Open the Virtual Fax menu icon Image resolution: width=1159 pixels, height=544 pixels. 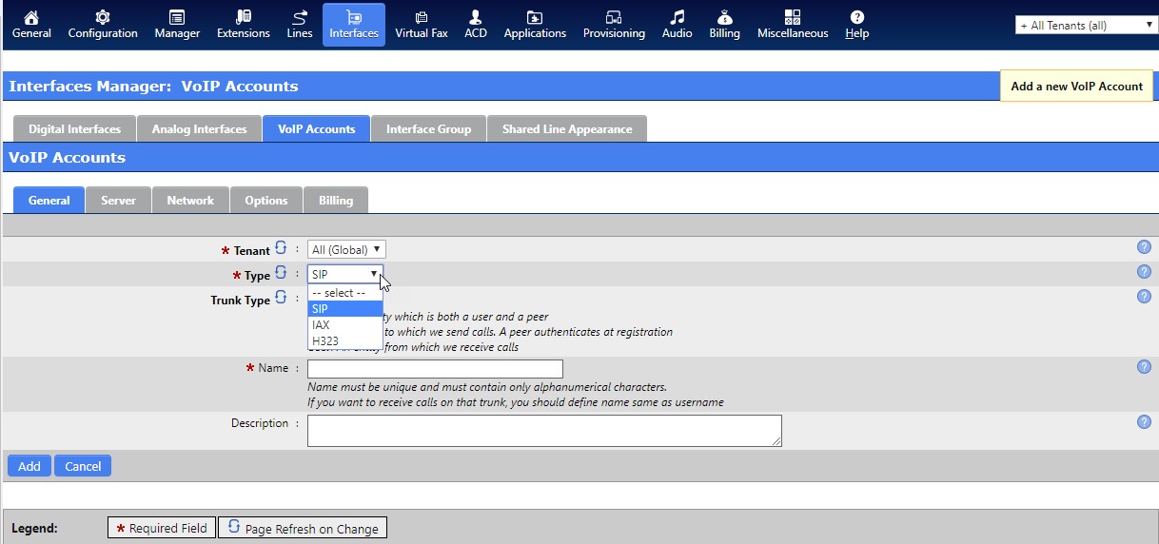coord(421,17)
